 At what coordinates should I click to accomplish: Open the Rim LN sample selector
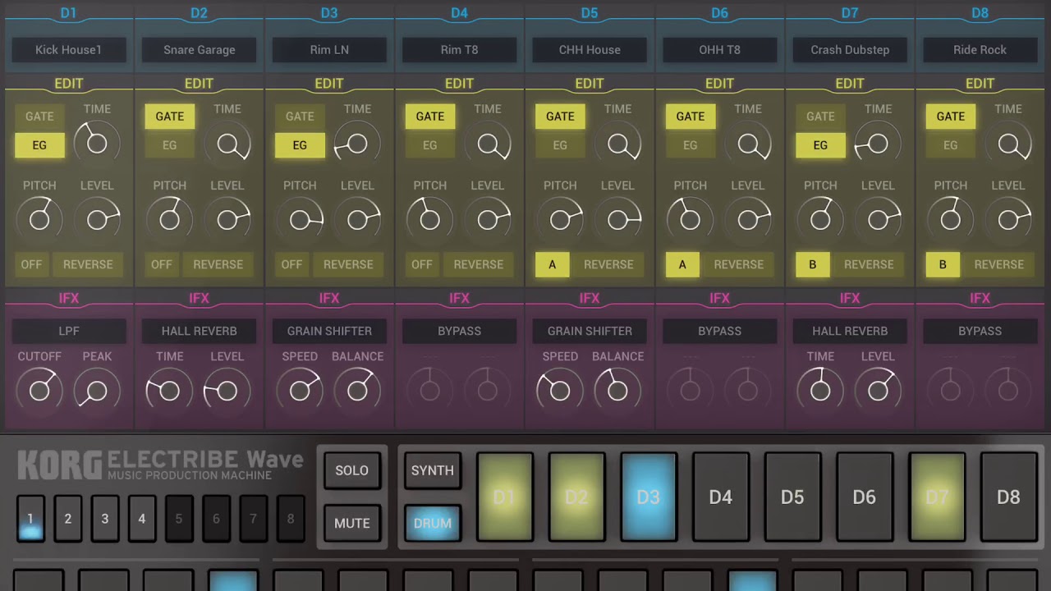coord(329,49)
